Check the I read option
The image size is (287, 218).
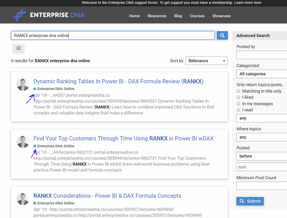(x=238, y=110)
